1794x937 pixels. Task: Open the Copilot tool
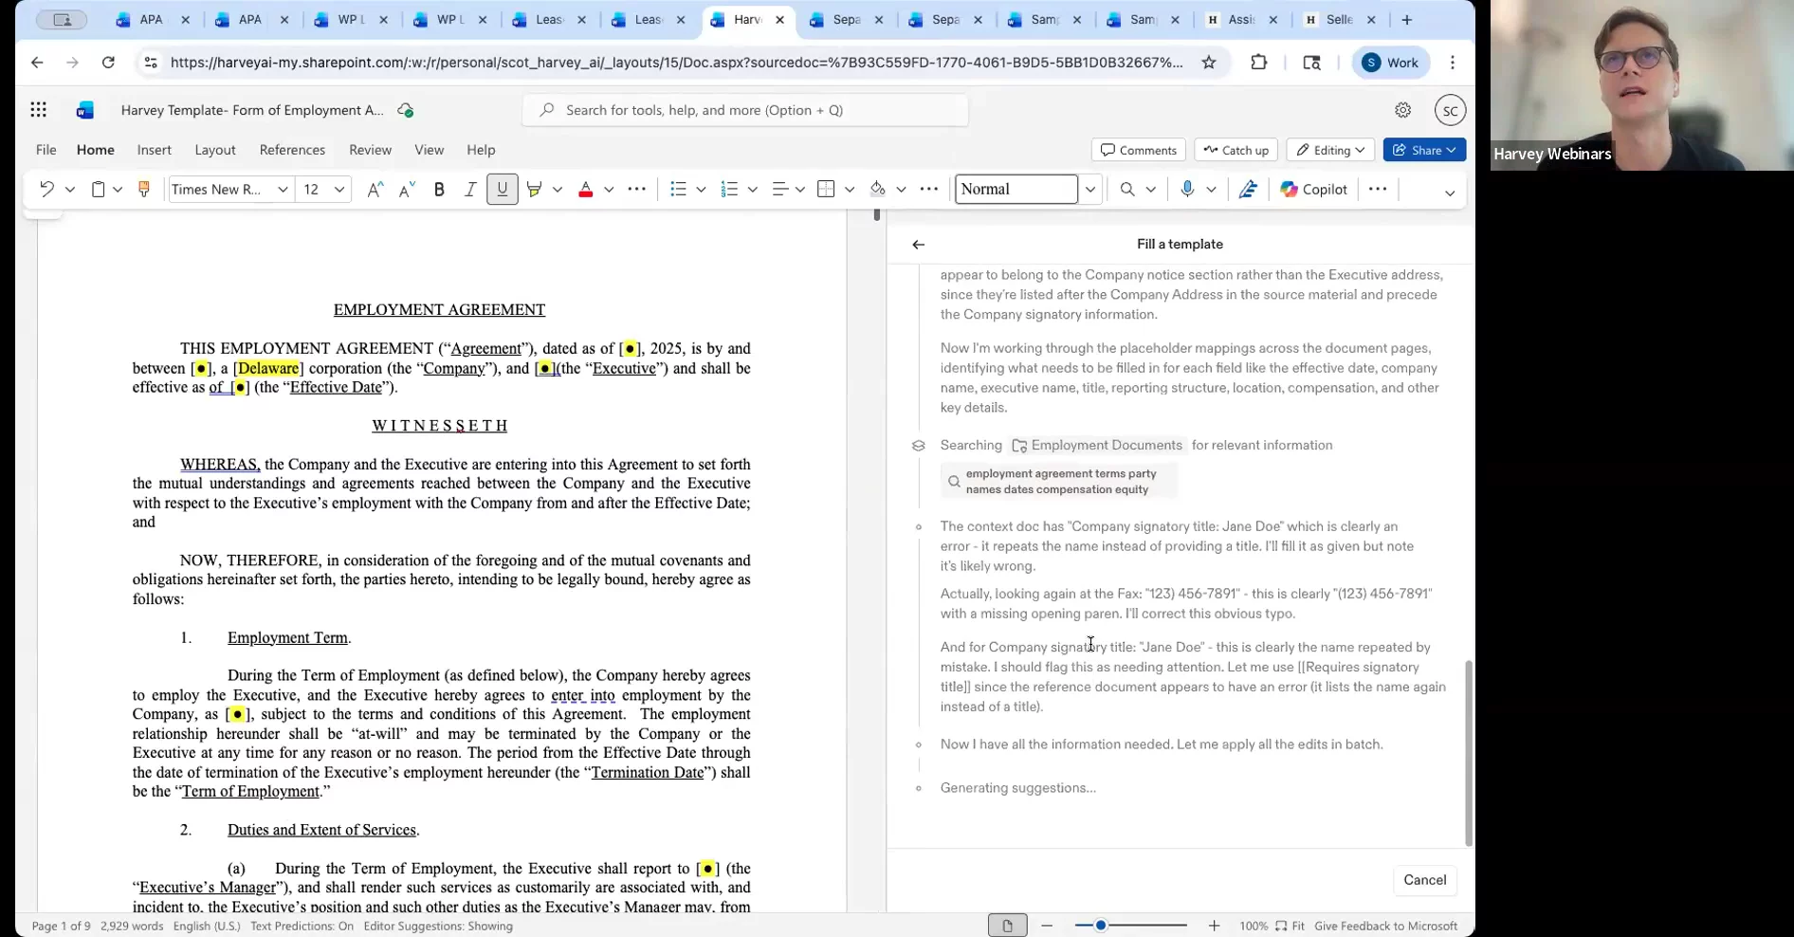pyautogui.click(x=1313, y=190)
